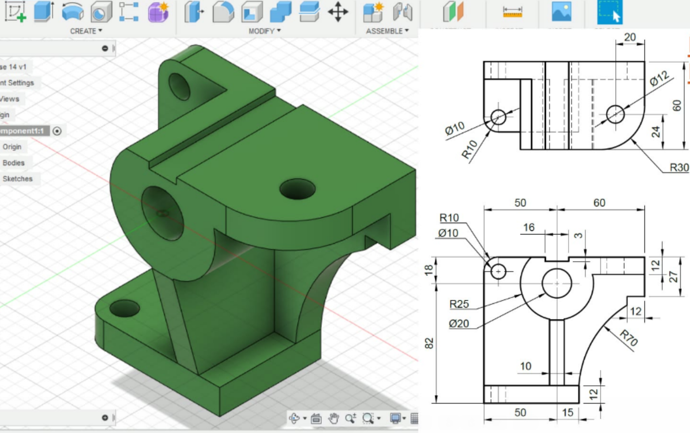
Task: Click the Construct plane icon
Action: 453,11
